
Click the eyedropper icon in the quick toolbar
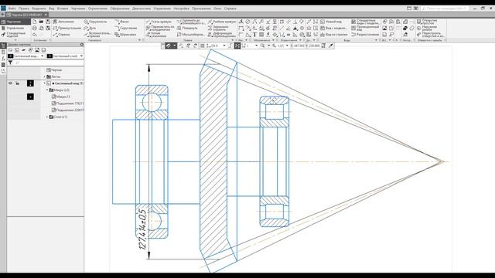point(330,46)
